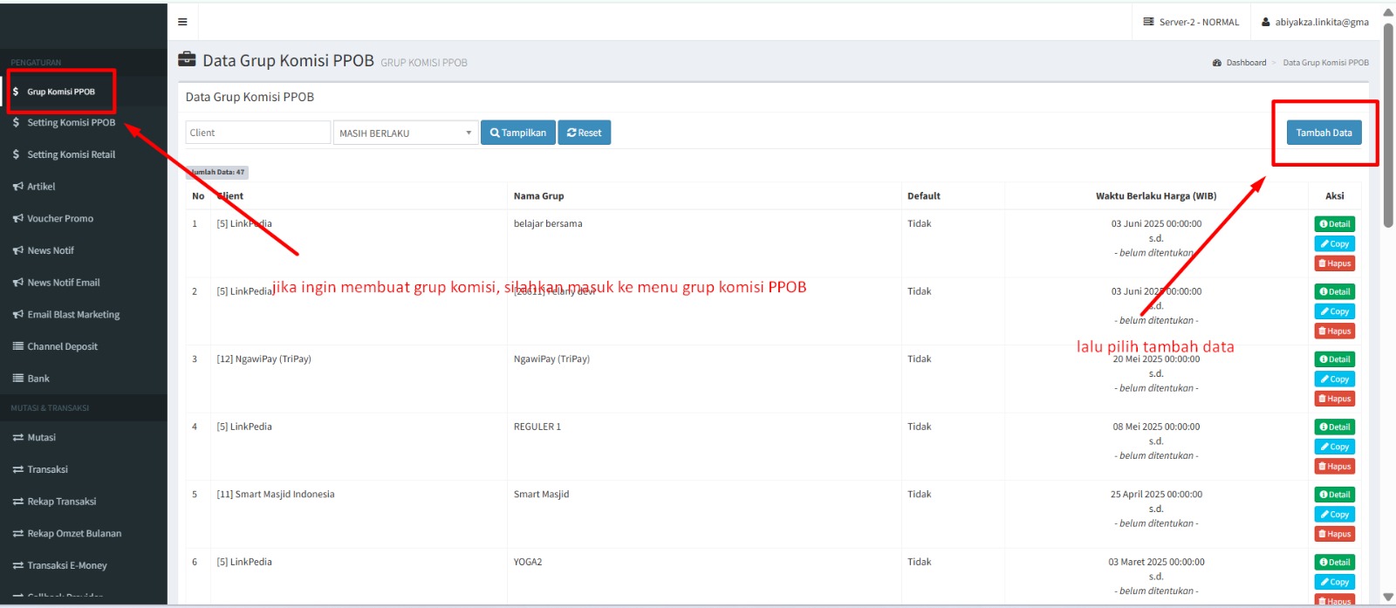Open Voucher Promo in the sidebar

click(x=59, y=219)
